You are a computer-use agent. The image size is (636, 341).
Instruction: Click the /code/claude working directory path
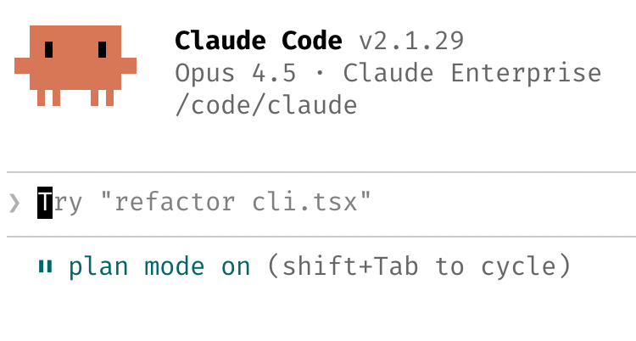[265, 105]
